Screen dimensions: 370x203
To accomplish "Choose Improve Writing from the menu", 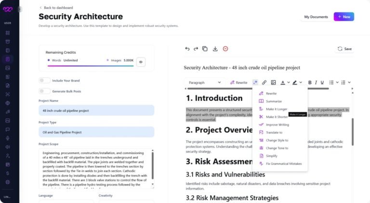I will click(280, 124).
